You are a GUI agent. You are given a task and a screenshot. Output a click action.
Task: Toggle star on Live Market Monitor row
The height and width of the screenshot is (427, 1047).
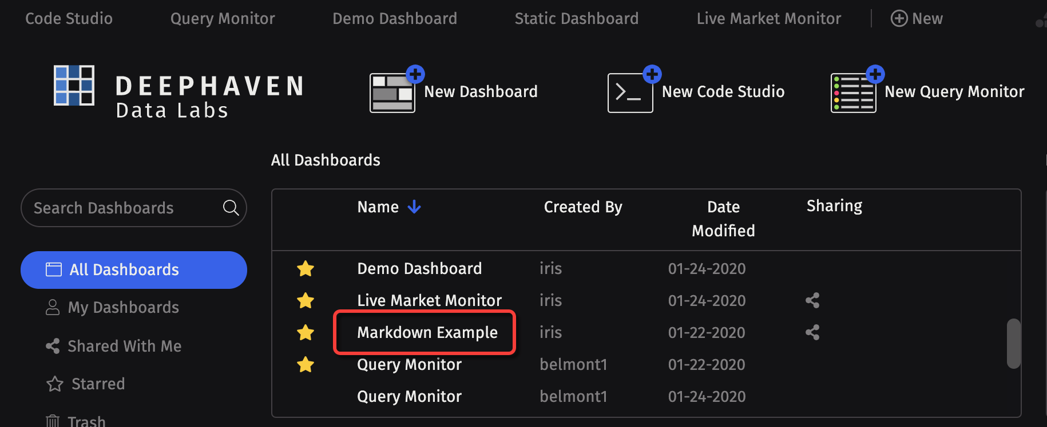tap(306, 300)
